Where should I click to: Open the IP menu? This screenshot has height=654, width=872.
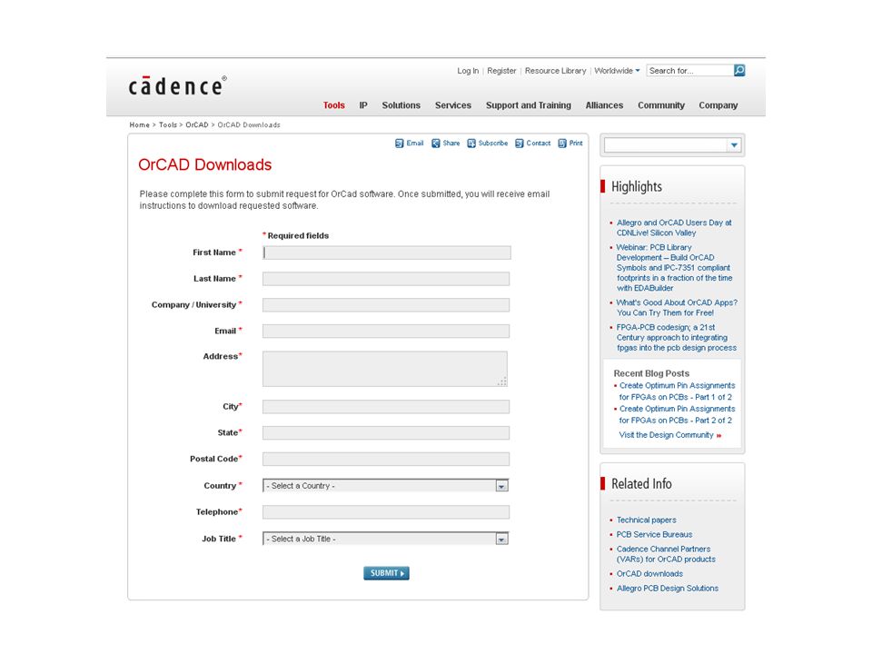point(363,105)
